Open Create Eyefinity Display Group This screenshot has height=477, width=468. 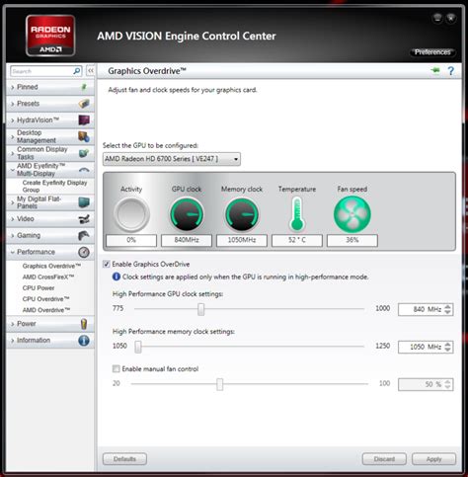click(54, 186)
